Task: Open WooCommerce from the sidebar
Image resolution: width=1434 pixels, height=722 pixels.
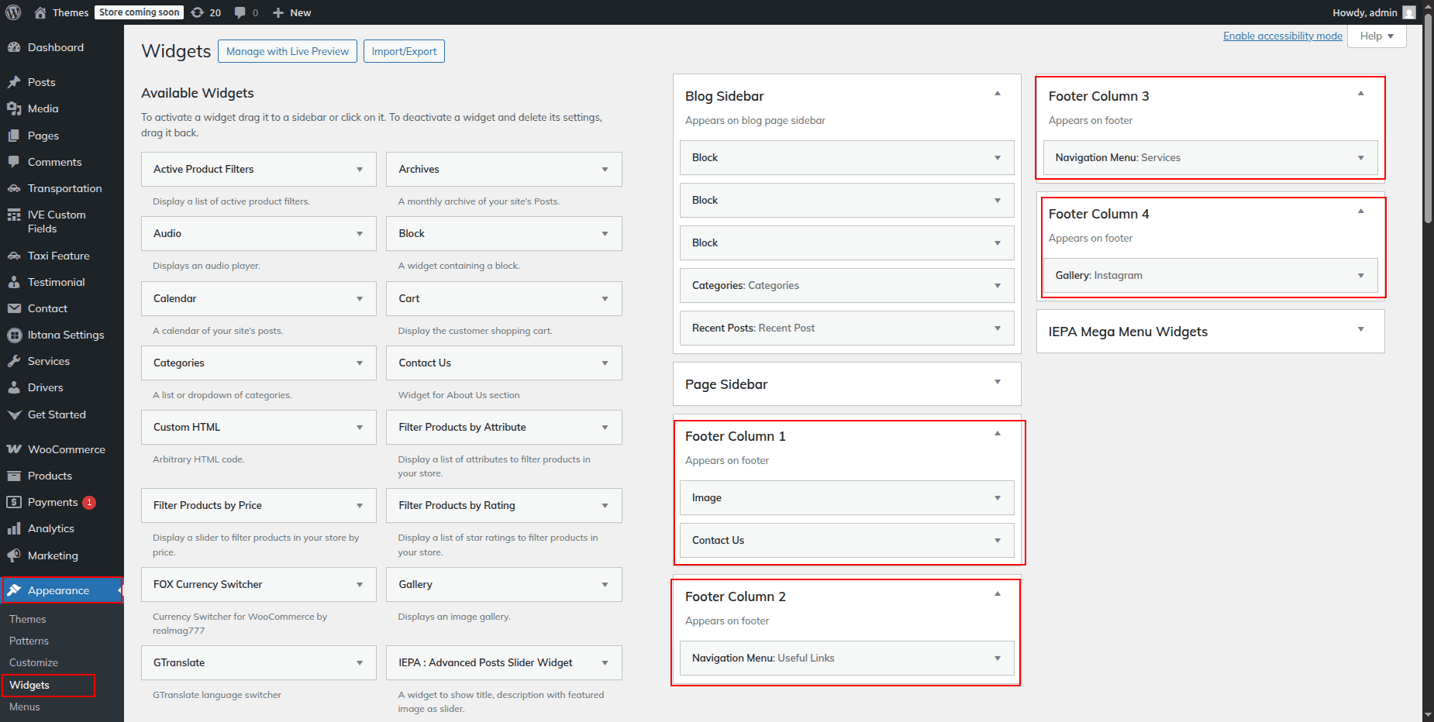Action: point(66,449)
